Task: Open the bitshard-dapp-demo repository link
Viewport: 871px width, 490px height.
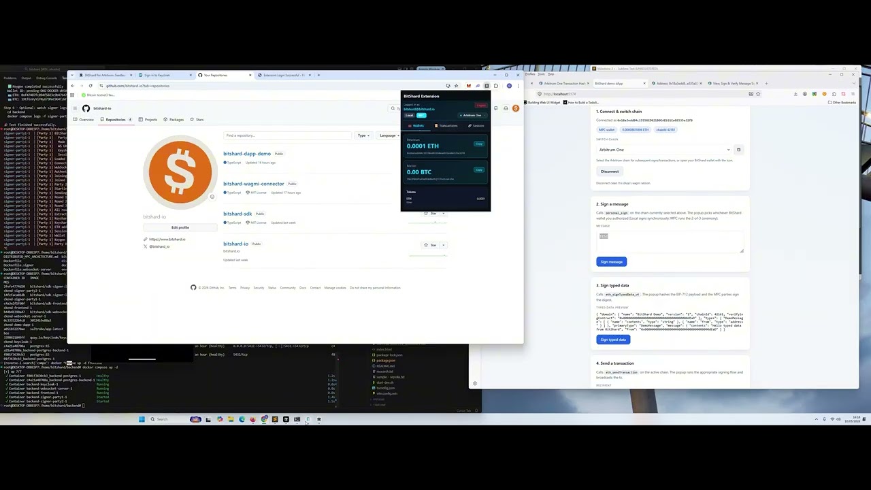Action: [x=247, y=154]
